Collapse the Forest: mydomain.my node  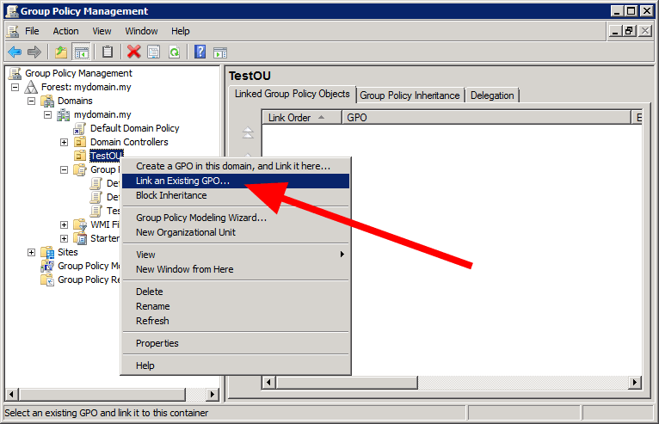[x=15, y=87]
